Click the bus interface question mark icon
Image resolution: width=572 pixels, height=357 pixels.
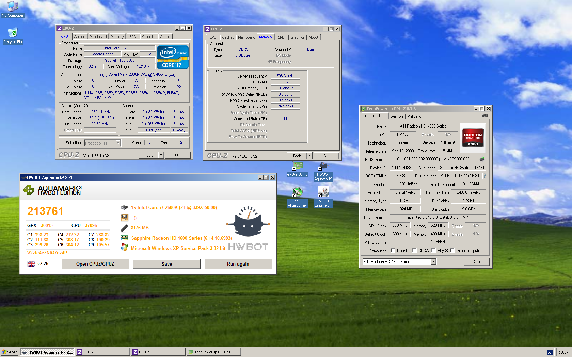485,176
